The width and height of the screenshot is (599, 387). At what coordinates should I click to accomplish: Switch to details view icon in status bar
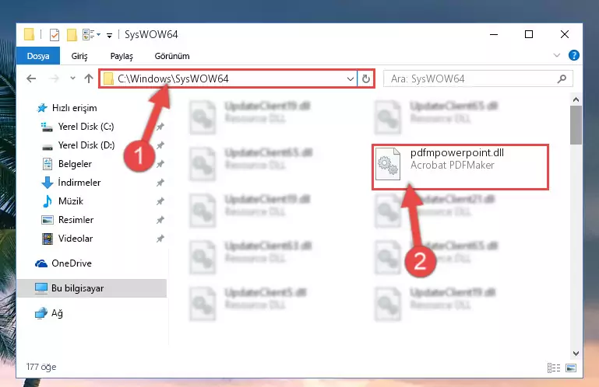coord(554,368)
